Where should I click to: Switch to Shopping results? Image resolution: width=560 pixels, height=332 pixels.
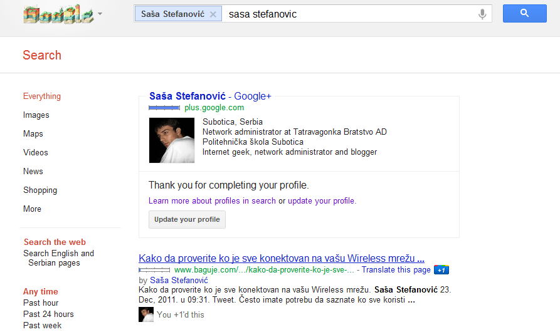[x=40, y=190]
